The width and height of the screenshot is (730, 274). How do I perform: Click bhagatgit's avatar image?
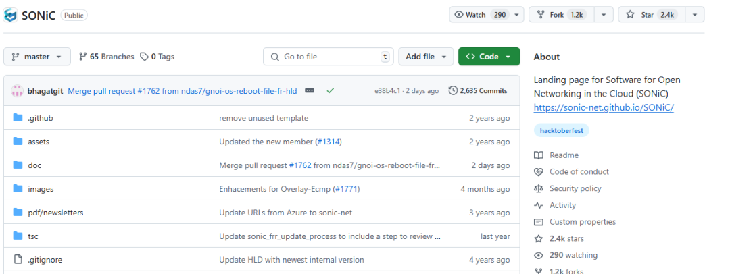(x=18, y=91)
